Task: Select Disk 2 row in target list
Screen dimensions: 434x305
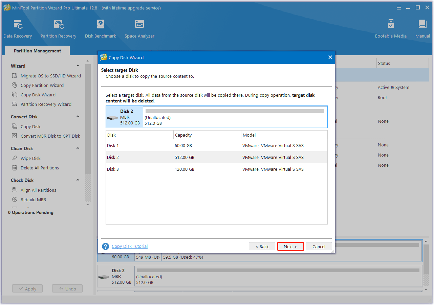Action: (217, 157)
